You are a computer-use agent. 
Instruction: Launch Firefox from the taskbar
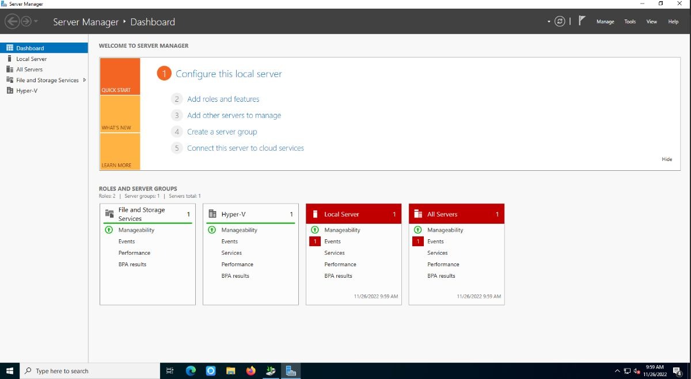tap(250, 371)
